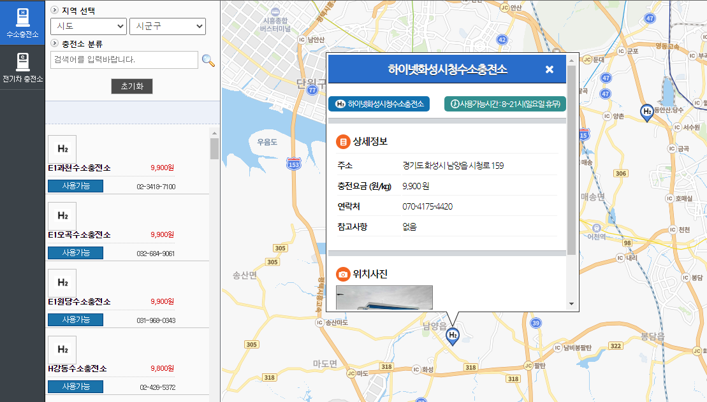Open the 시도 region dropdown
707x402 pixels.
[88, 26]
